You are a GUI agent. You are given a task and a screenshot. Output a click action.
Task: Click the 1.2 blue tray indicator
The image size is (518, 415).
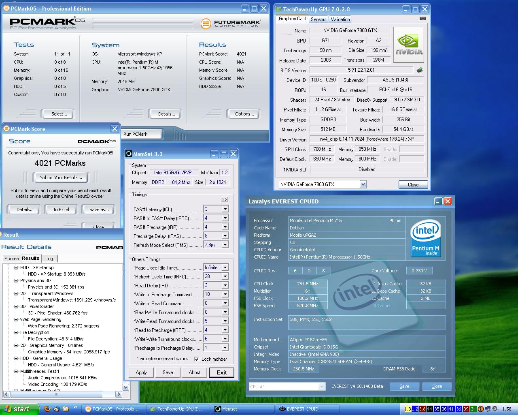point(415,409)
